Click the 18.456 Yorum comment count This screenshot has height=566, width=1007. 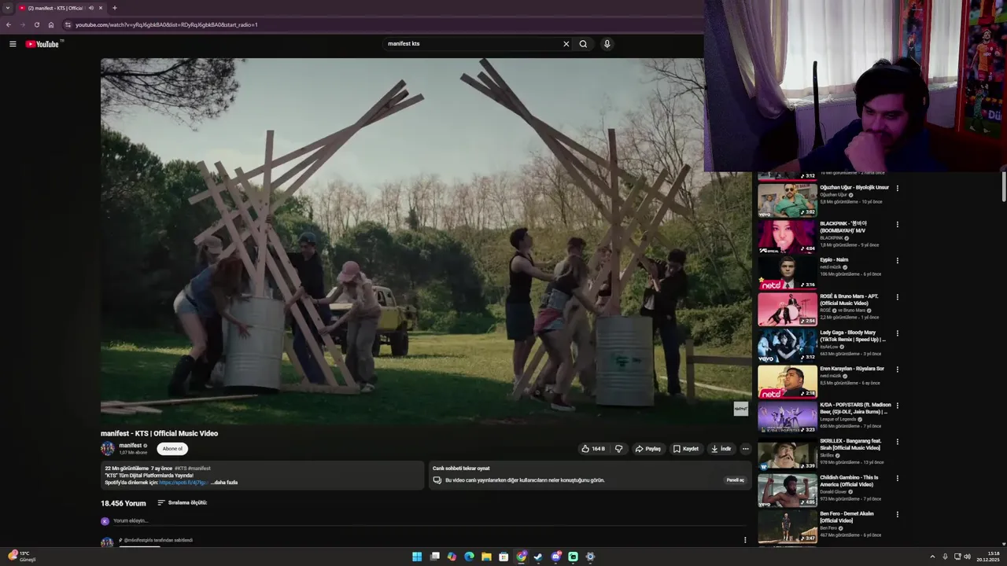pyautogui.click(x=124, y=503)
